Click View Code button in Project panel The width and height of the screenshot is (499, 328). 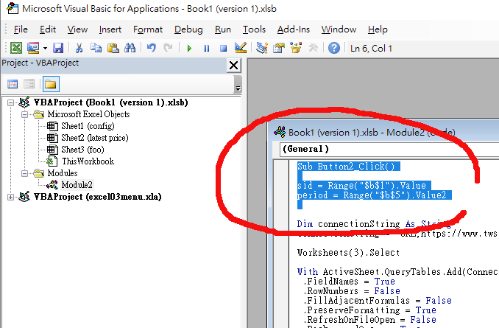coord(13,84)
